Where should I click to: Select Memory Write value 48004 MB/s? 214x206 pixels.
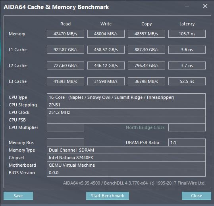(106, 34)
